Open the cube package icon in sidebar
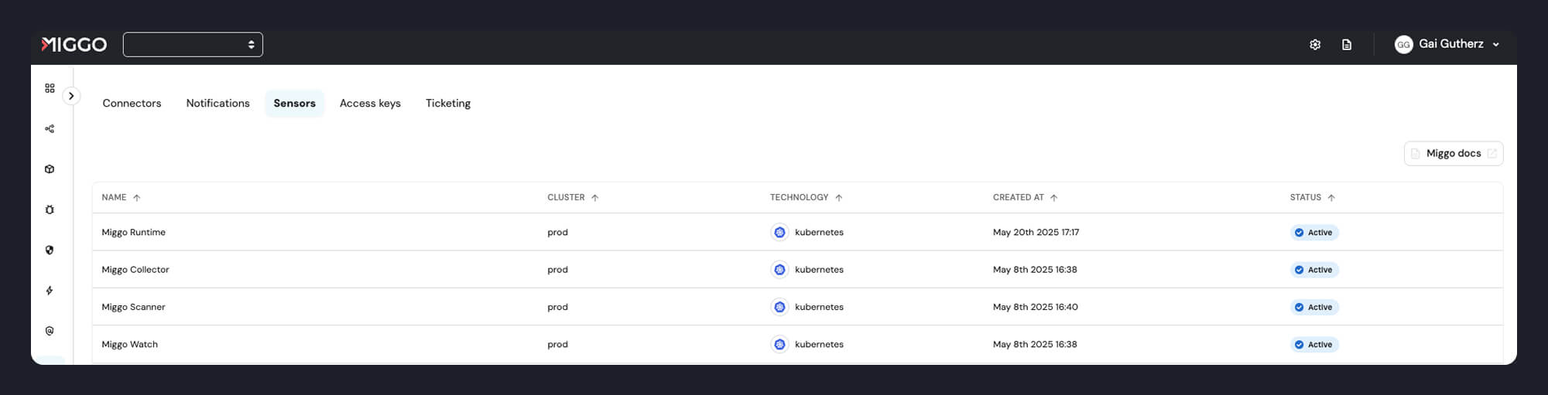The image size is (1548, 395). click(x=50, y=169)
